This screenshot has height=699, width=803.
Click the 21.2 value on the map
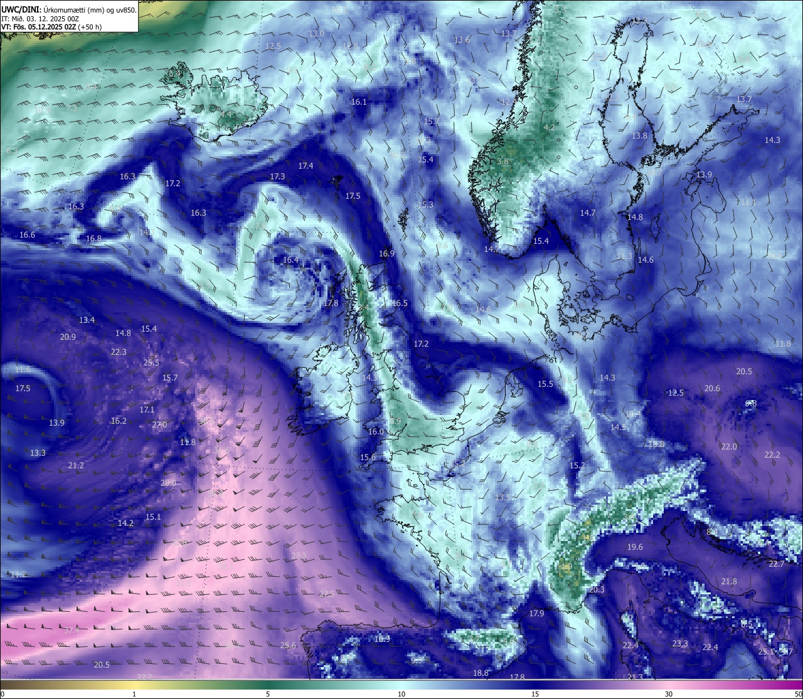coord(76,465)
